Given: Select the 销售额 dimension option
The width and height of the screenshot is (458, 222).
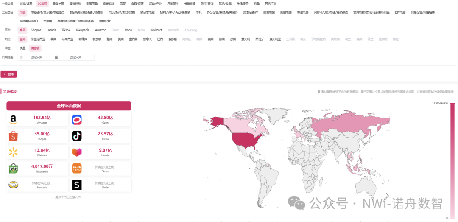Looking at the screenshot, I should point(35,48).
